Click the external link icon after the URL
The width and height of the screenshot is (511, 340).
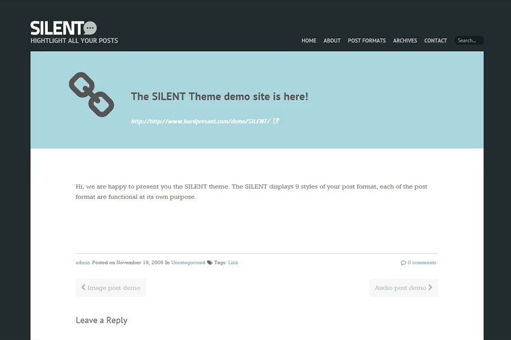pyautogui.click(x=276, y=121)
